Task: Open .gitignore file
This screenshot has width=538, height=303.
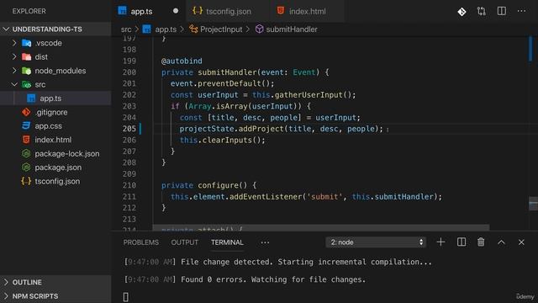Action: pyautogui.click(x=55, y=112)
